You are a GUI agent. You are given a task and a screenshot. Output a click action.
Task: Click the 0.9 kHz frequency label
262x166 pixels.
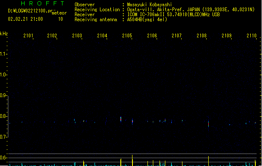3,95
